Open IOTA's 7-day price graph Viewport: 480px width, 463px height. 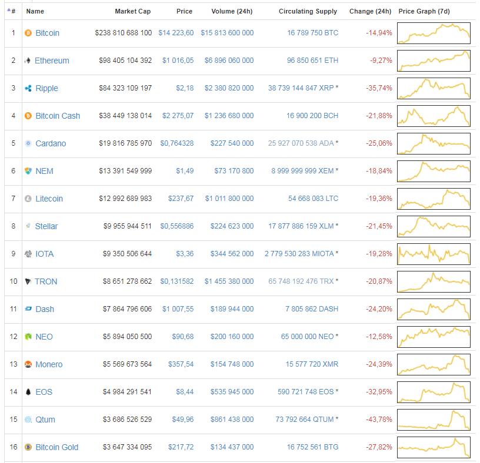point(434,254)
